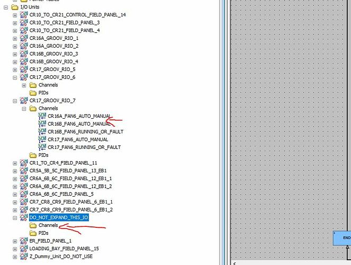This screenshot has width=351, height=265.
Task: Expand Channels under CR17_GROOV_RIO_6
Action: (x=24, y=85)
